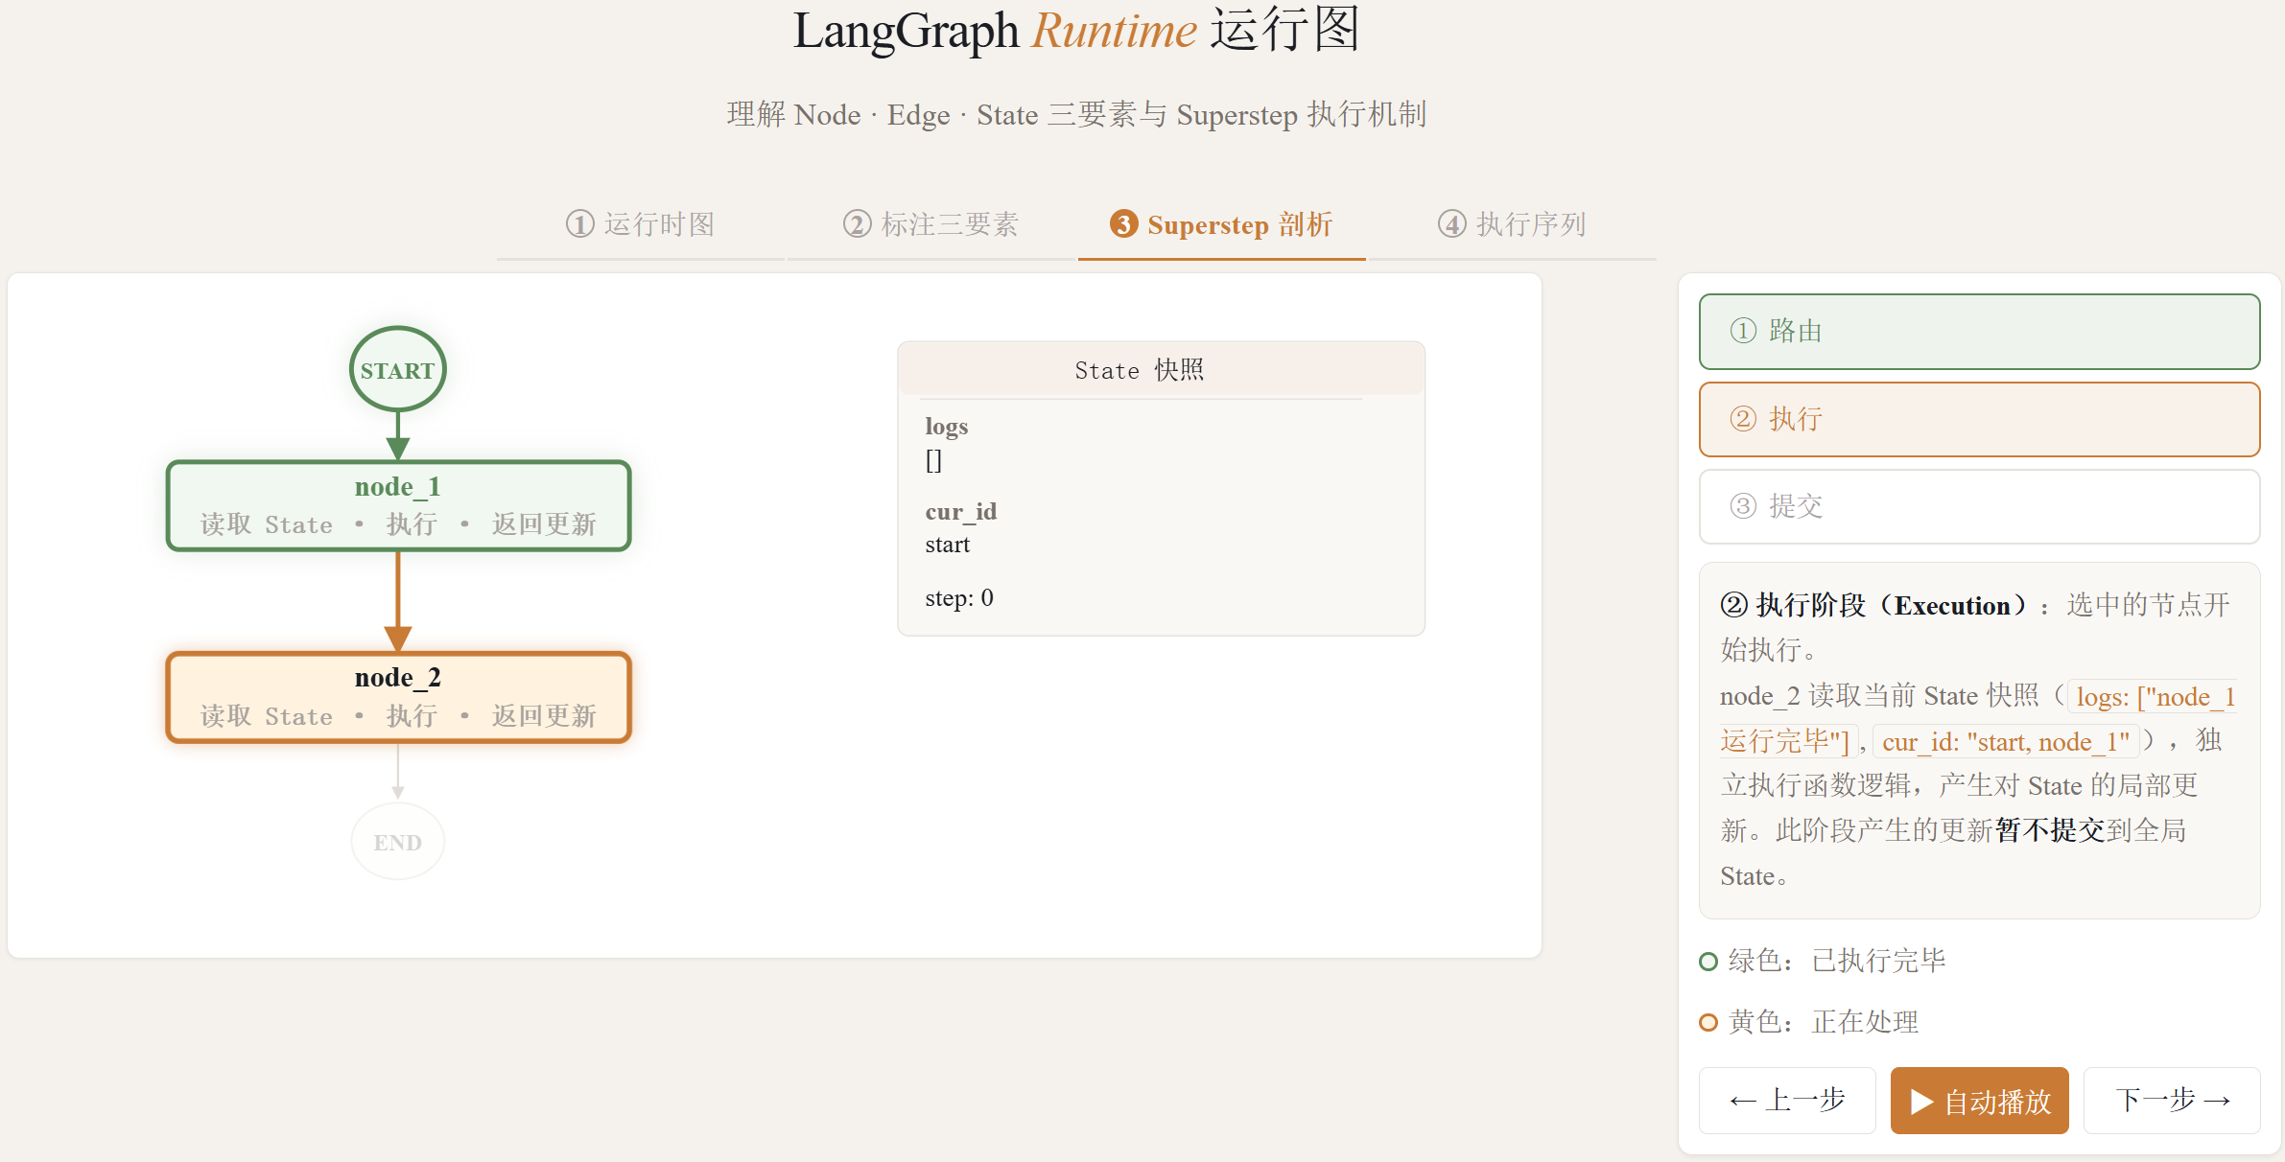Screen dimensions: 2285x1162
Task: Start 自动播放 playback
Action: pyautogui.click(x=1979, y=1100)
